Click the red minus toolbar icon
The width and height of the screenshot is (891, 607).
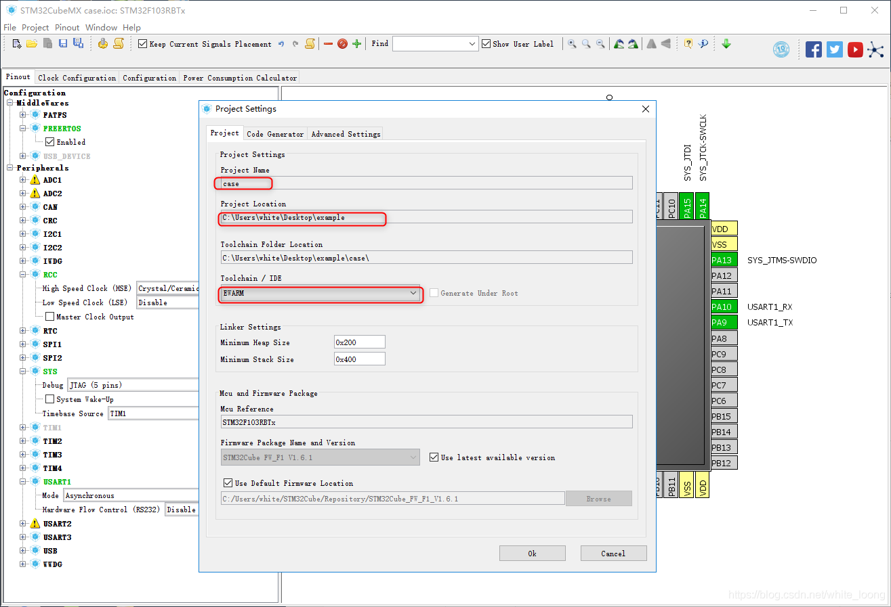(328, 44)
